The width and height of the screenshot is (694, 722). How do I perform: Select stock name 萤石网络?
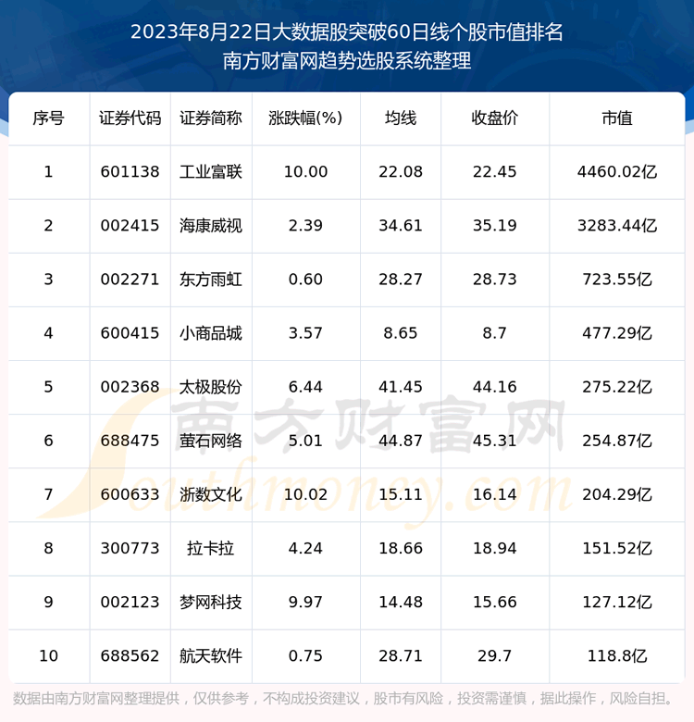[211, 441]
